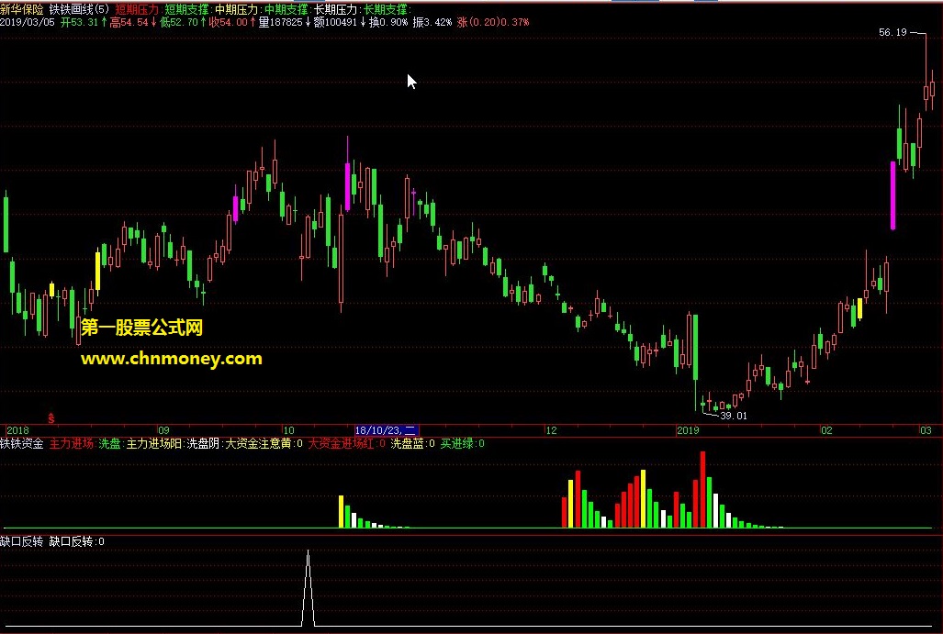Open the 铁铁资金 indicator name
943x634 pixels.
tap(22, 443)
